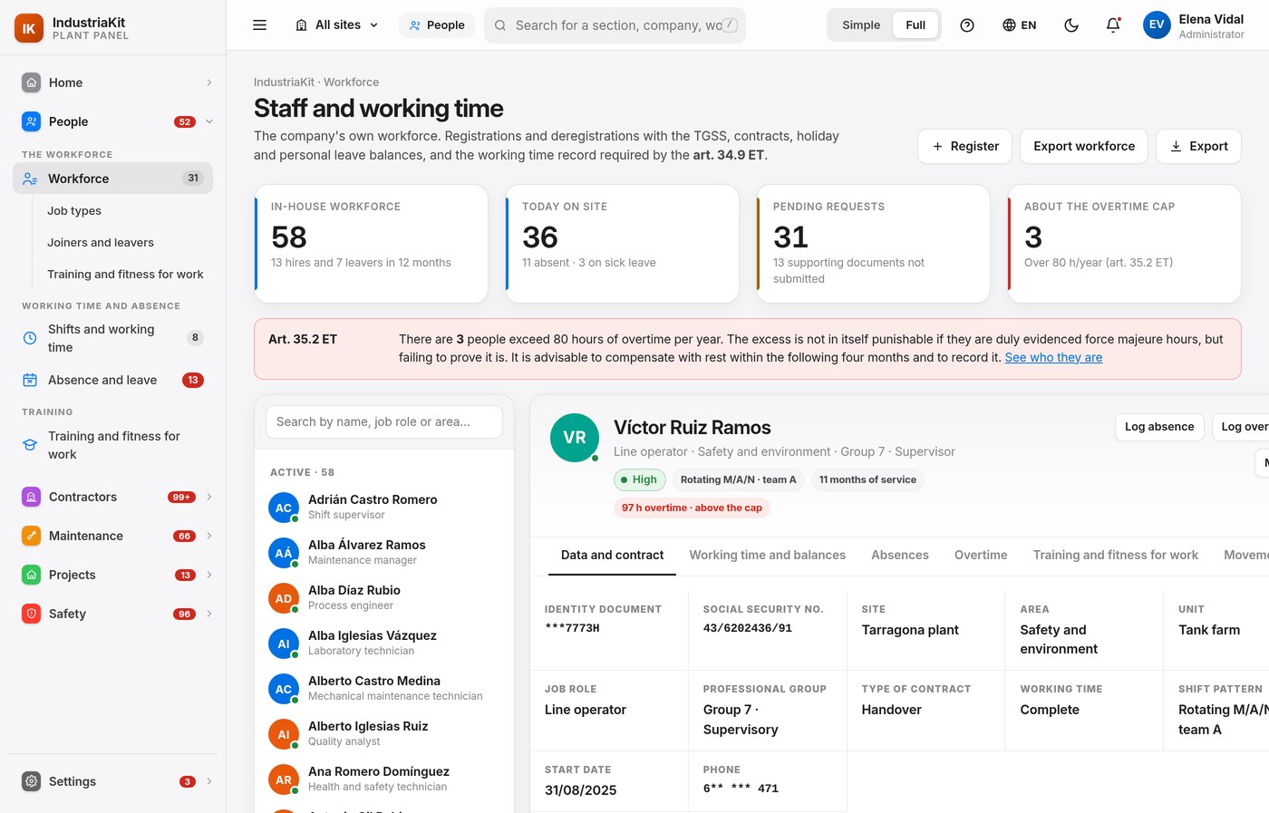Screen dimensions: 1269x813
Task: Open the help question-mark icon
Action: 967,25
